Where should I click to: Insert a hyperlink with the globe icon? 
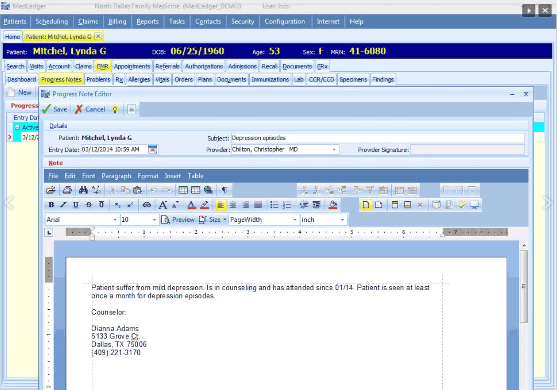click(x=209, y=190)
